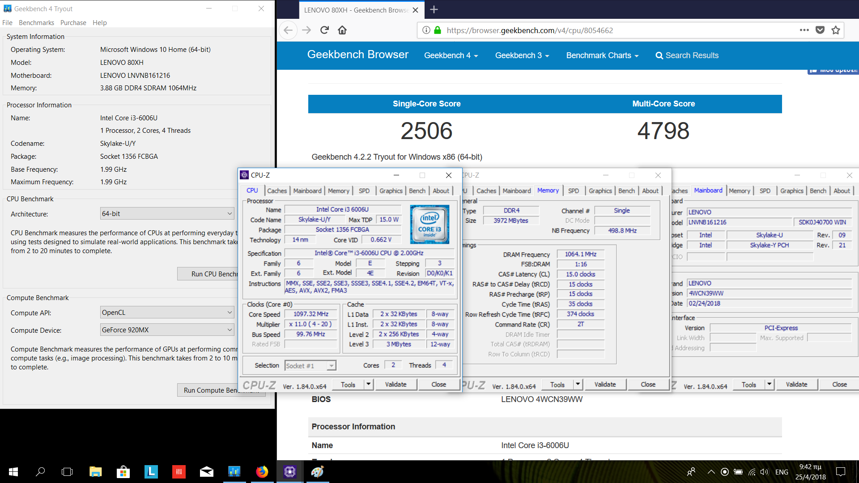Screen dimensions: 859x483
Task: Switch to Firefox on the taskbar
Action: point(262,471)
